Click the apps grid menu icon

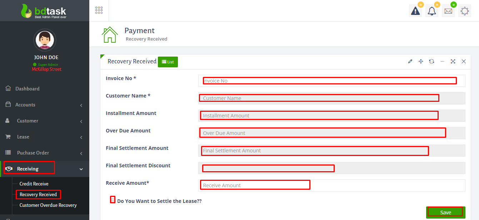coord(99,10)
